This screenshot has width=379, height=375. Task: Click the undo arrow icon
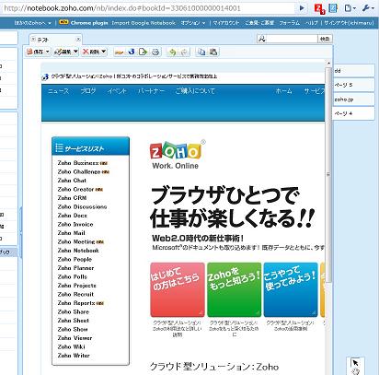tap(173, 53)
